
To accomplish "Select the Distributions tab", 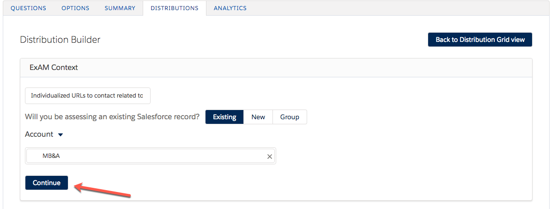I will (175, 8).
